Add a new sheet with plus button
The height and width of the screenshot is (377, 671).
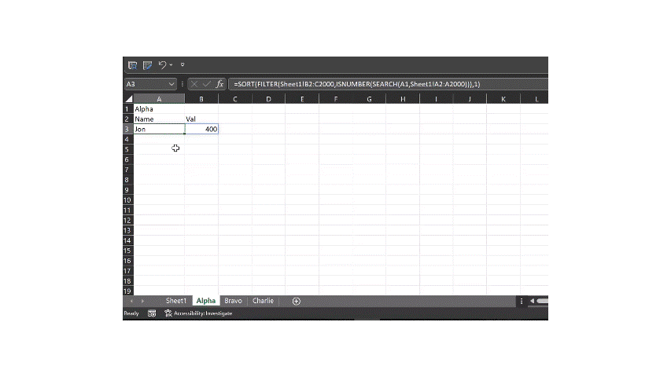(296, 302)
